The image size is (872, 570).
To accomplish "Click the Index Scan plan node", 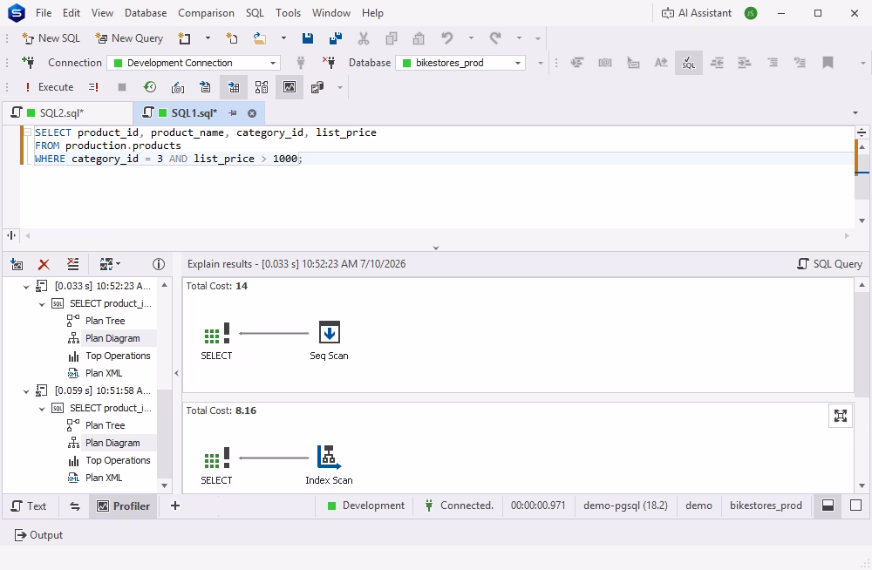I will [330, 465].
